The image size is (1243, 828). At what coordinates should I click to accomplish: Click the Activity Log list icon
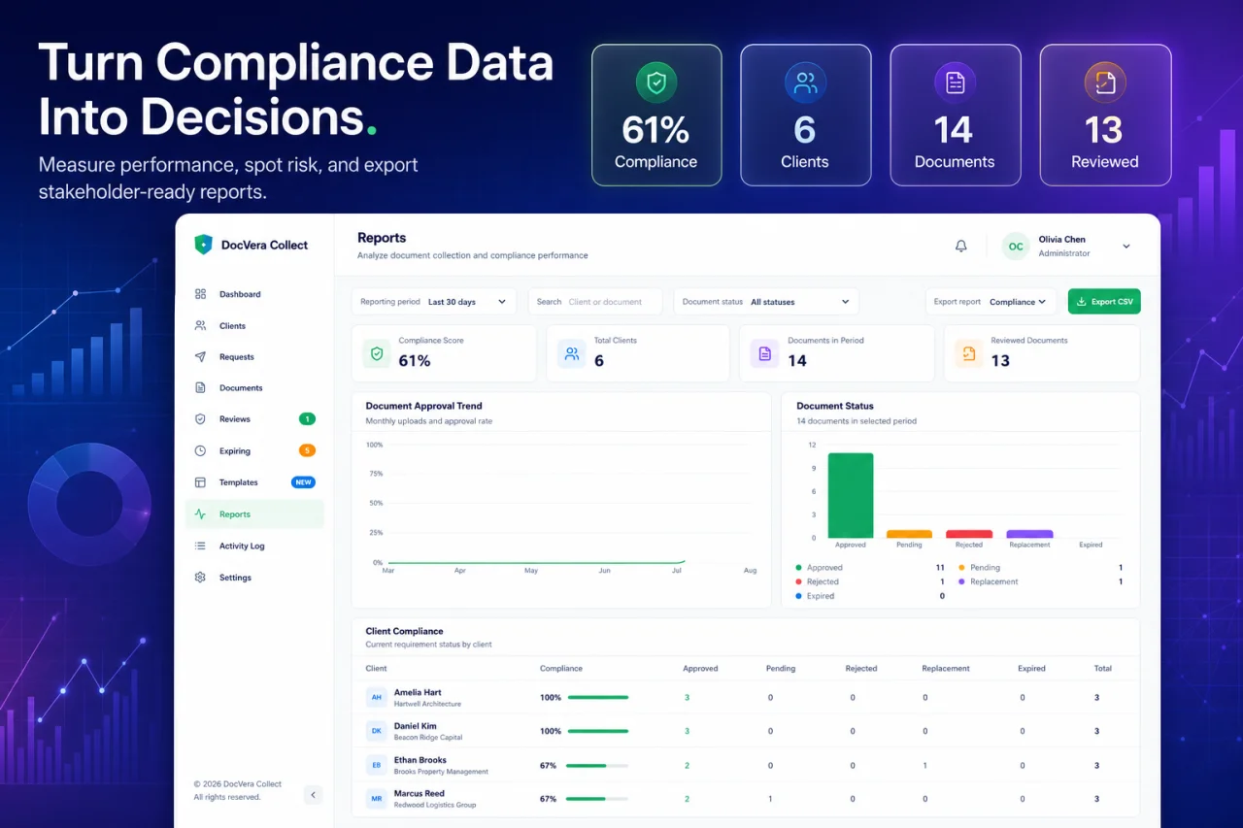click(x=200, y=546)
